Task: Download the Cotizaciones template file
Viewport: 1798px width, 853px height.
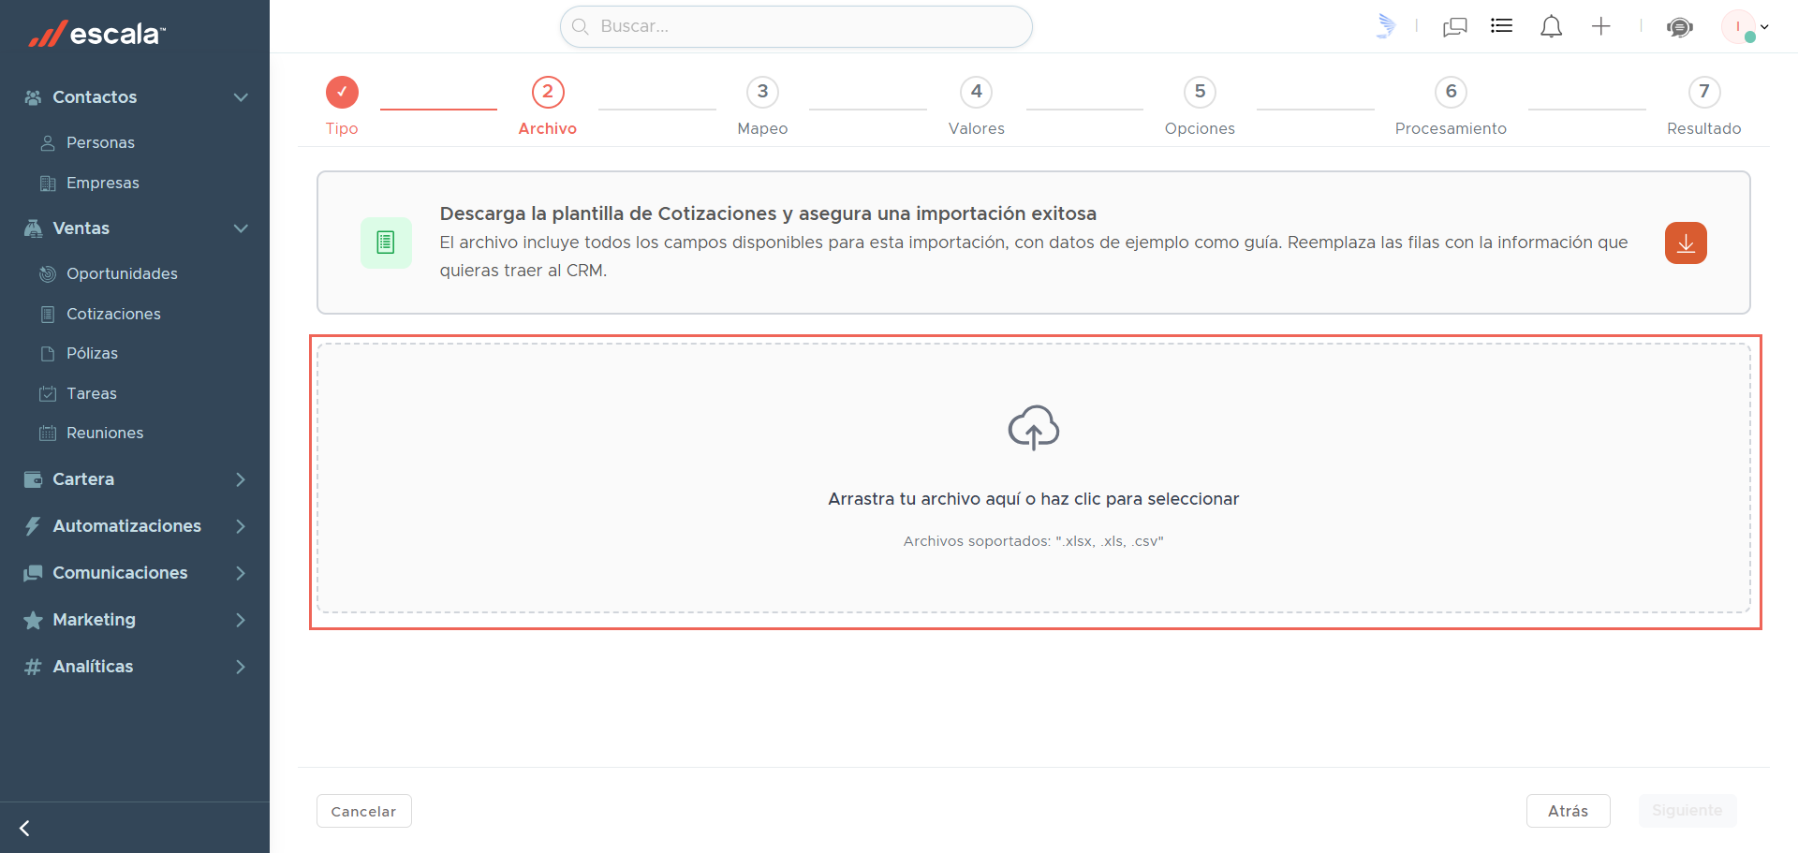Action: pyautogui.click(x=1686, y=243)
